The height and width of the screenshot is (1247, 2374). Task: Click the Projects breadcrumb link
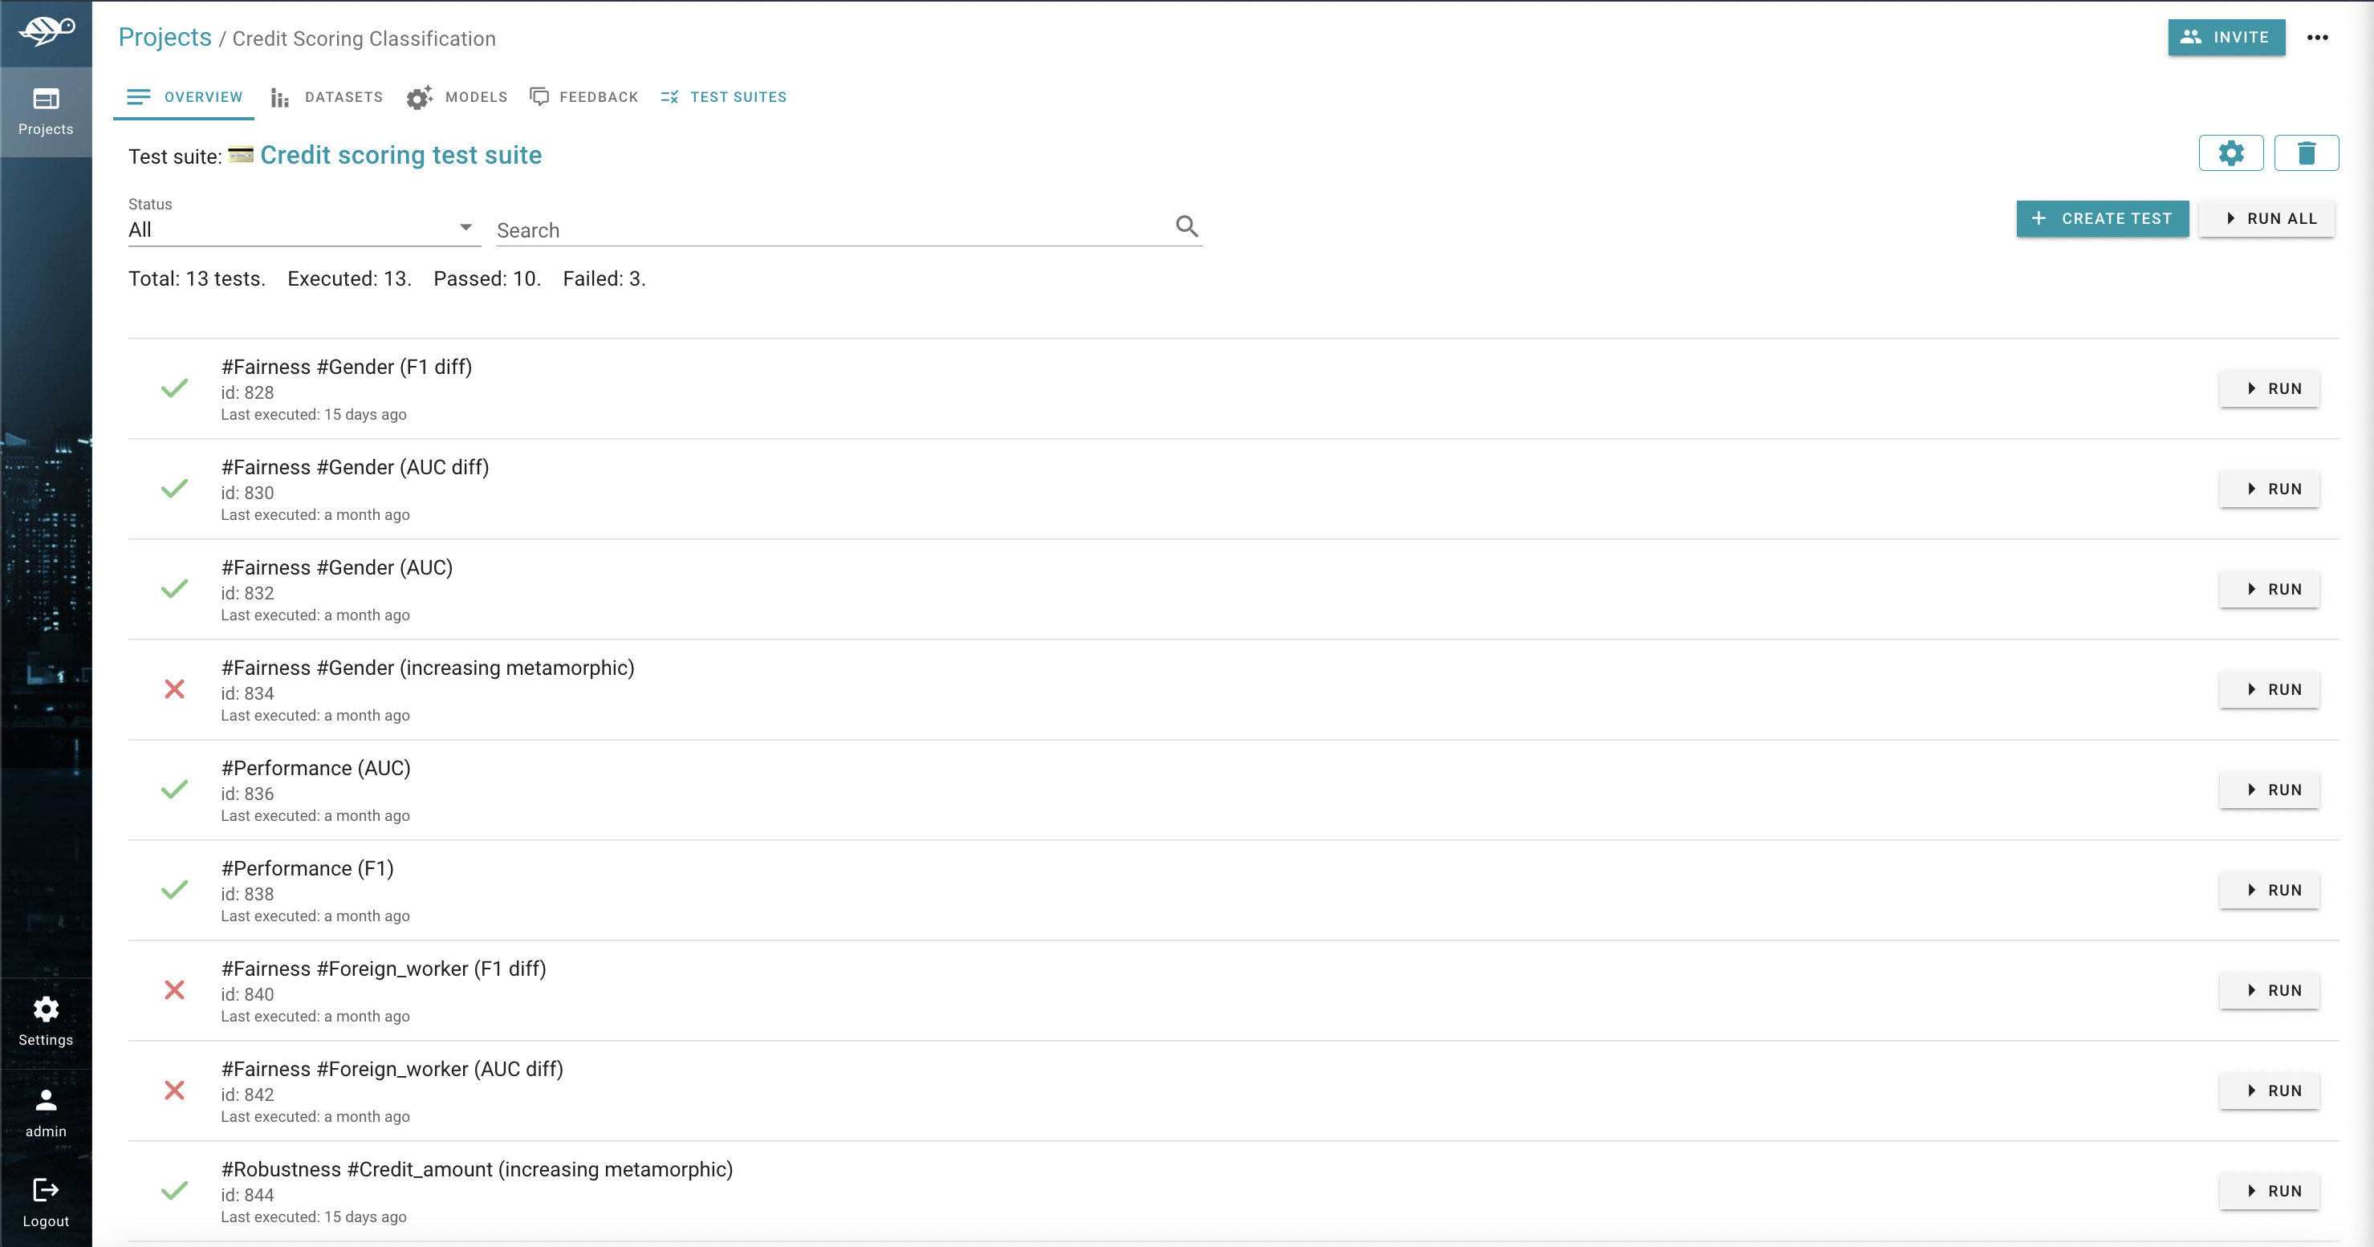point(165,38)
